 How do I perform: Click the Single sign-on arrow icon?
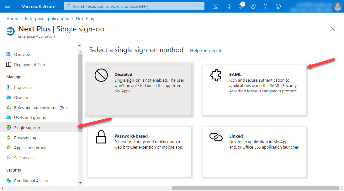click(8, 128)
